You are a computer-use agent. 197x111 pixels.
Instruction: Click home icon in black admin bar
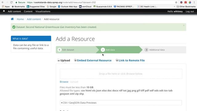pyautogui.click(x=4, y=11)
